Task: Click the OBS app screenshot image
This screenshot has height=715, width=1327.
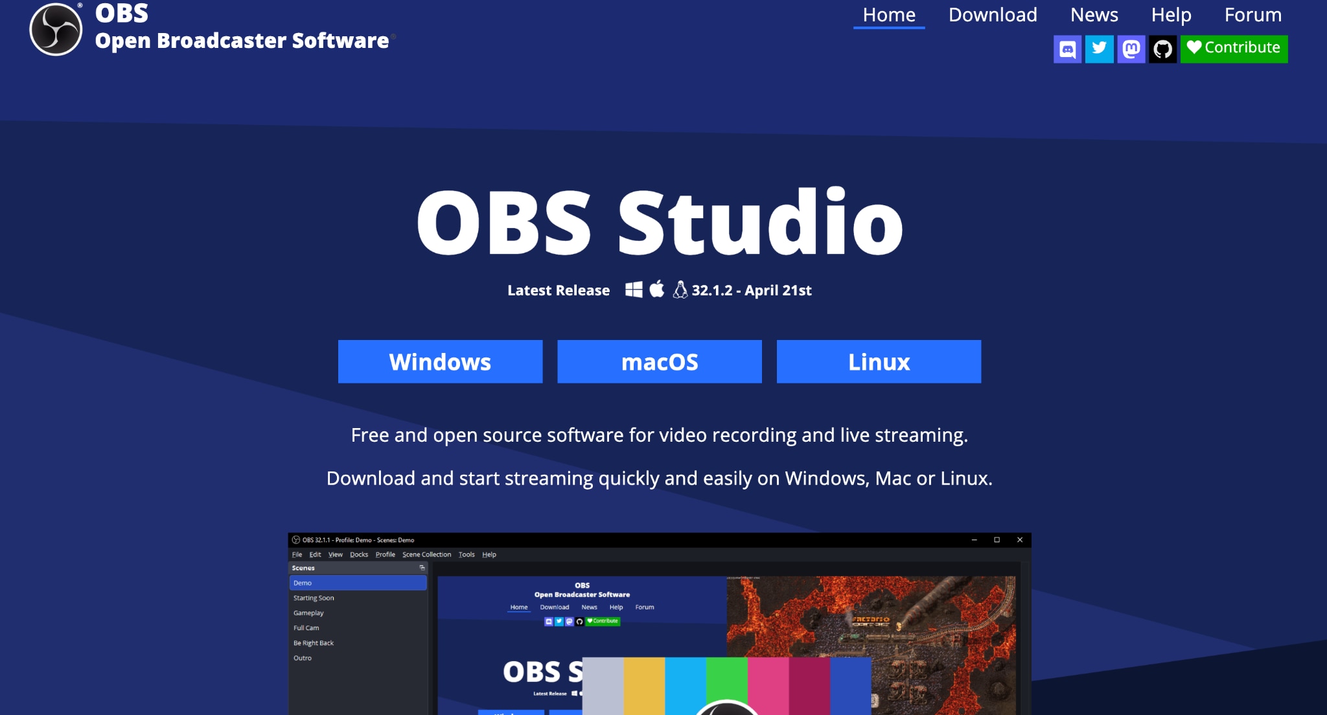Action: point(660,624)
